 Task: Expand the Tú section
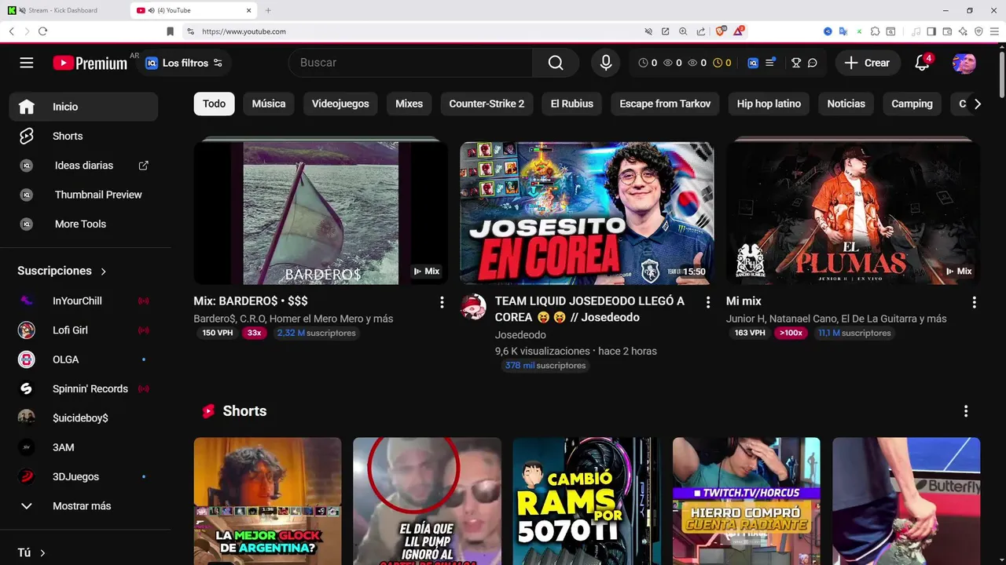(31, 552)
